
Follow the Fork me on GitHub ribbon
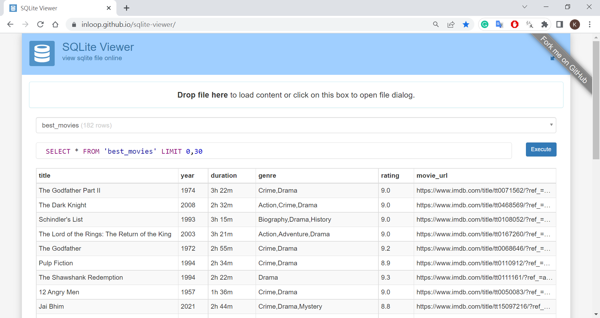[564, 60]
